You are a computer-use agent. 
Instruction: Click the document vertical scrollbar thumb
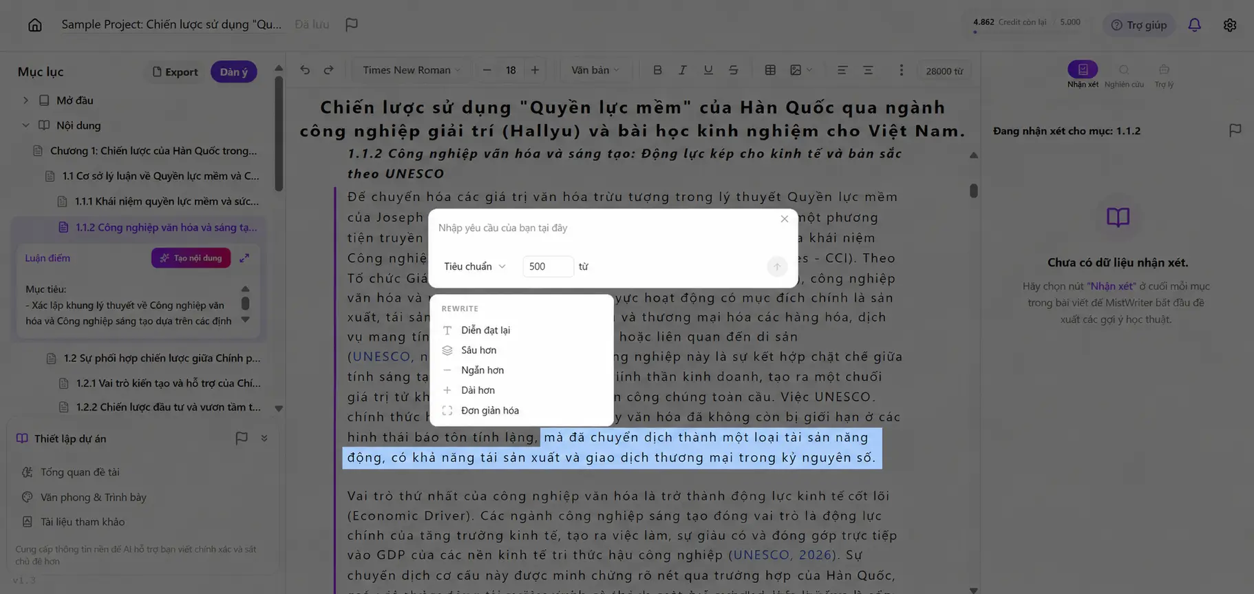tap(973, 191)
